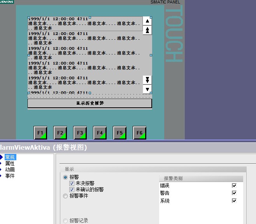Select the F3 function key

click(80, 133)
